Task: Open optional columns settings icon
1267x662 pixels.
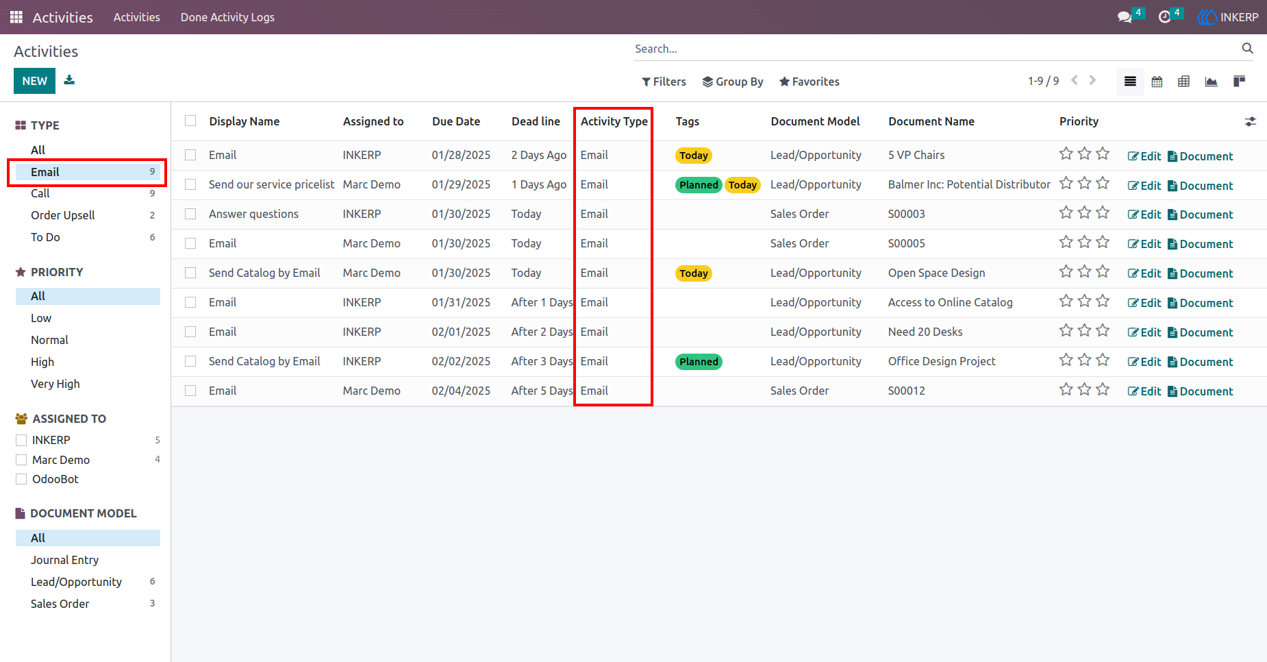Action: pos(1250,121)
